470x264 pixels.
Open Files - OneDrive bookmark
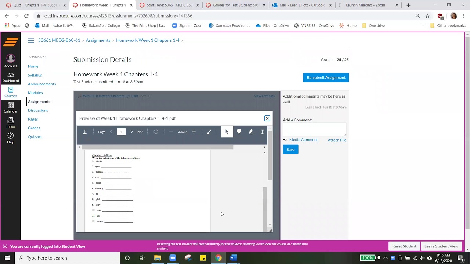pos(272,26)
